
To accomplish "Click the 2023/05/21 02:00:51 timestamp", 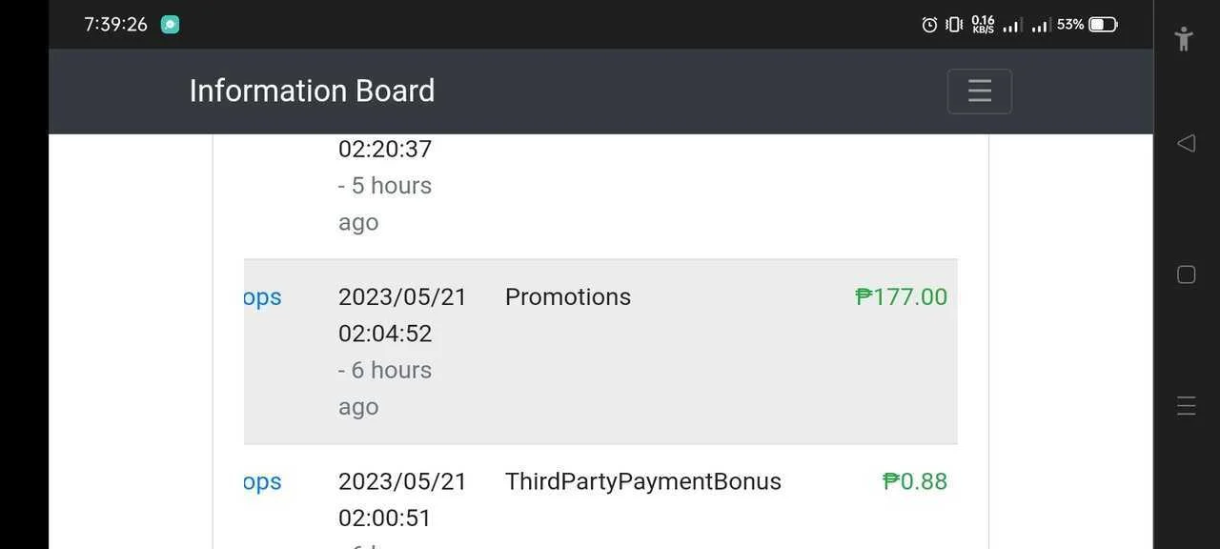I will click(x=402, y=500).
